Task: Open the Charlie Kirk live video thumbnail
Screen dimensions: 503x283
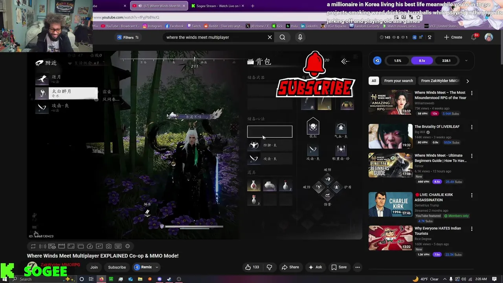Action: point(390,204)
